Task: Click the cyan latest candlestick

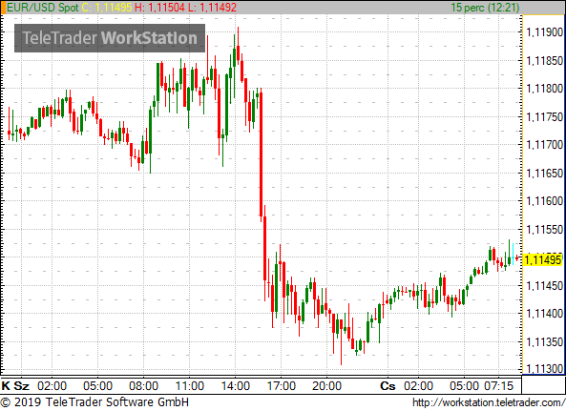Action: (513, 255)
